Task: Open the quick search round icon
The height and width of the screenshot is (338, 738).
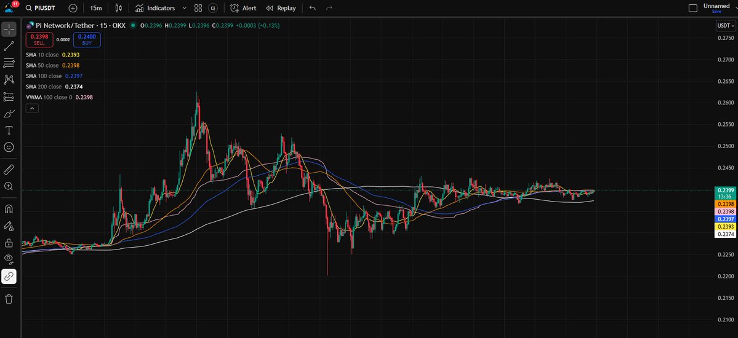Action: point(214,8)
